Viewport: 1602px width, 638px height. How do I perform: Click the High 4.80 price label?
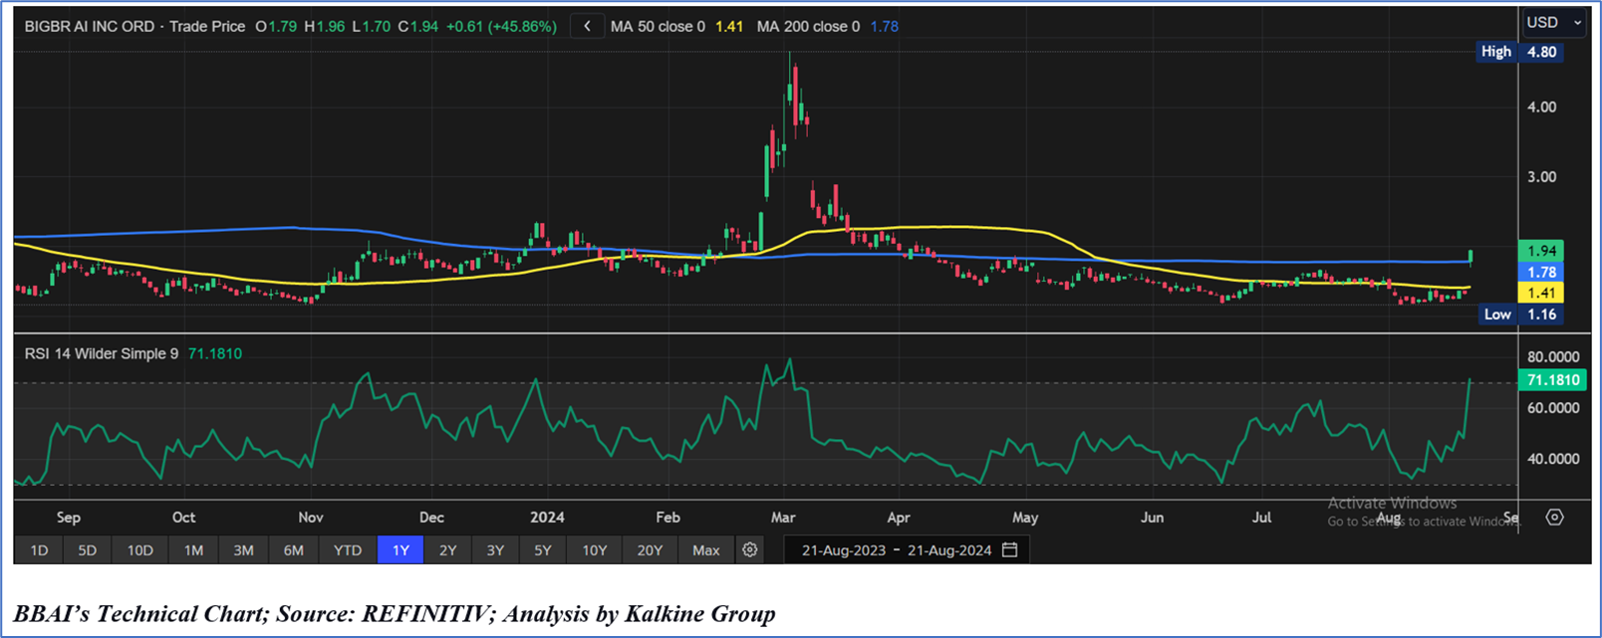pos(1520,52)
